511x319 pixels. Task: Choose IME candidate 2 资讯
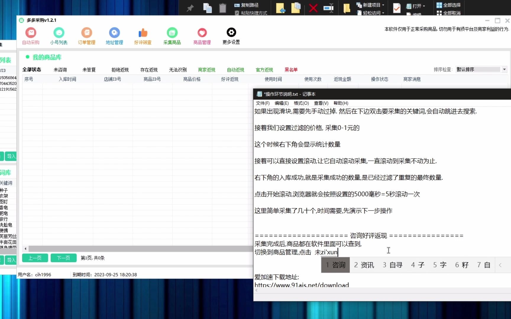coord(364,265)
